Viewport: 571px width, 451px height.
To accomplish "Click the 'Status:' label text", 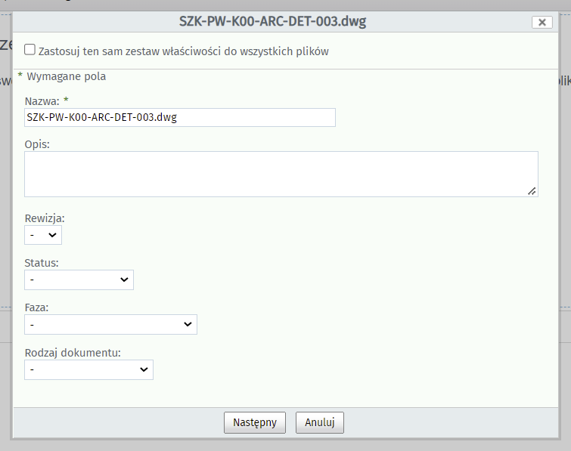I will [x=42, y=263].
